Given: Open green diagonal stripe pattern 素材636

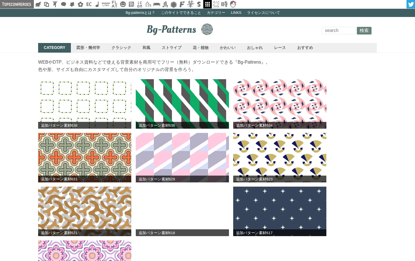Looking at the screenshot, I should click(182, 104).
